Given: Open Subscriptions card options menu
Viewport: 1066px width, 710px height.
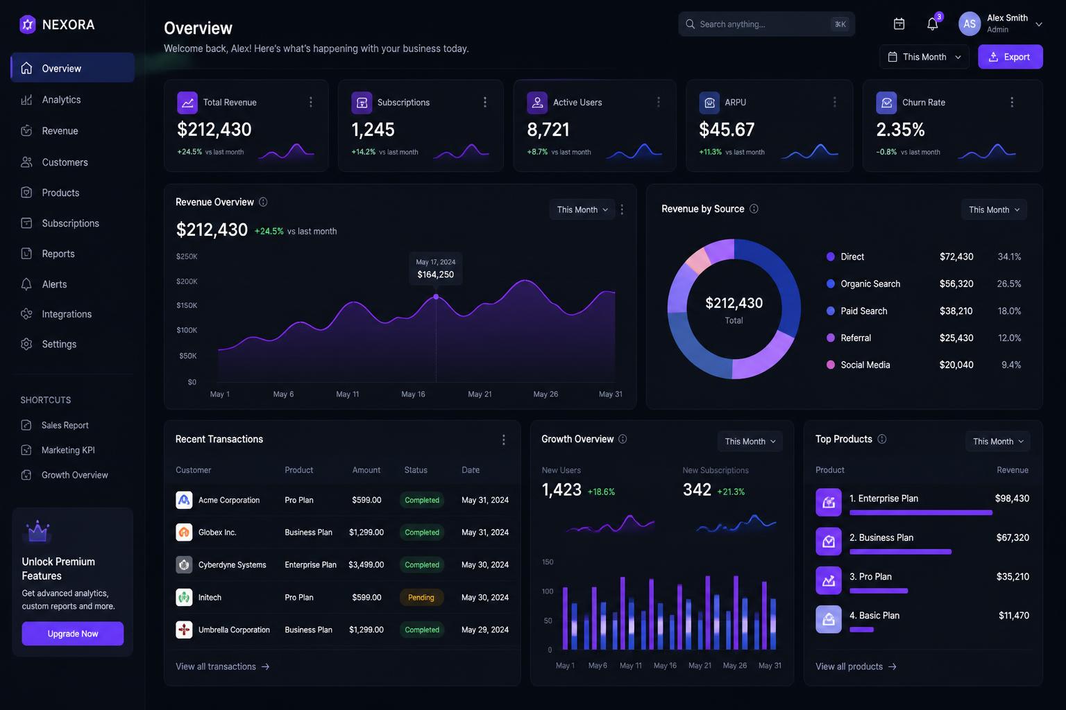Looking at the screenshot, I should click(484, 102).
